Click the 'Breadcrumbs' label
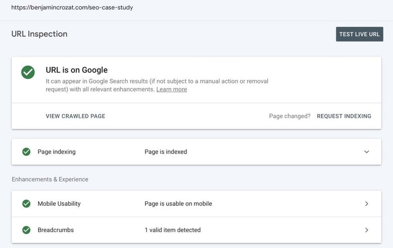The image size is (393, 248). [55, 230]
